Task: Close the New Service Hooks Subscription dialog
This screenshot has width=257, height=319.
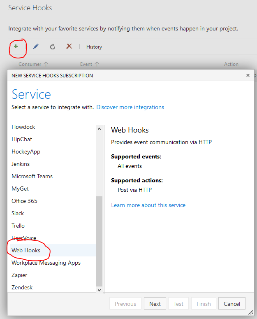Action: (248, 75)
